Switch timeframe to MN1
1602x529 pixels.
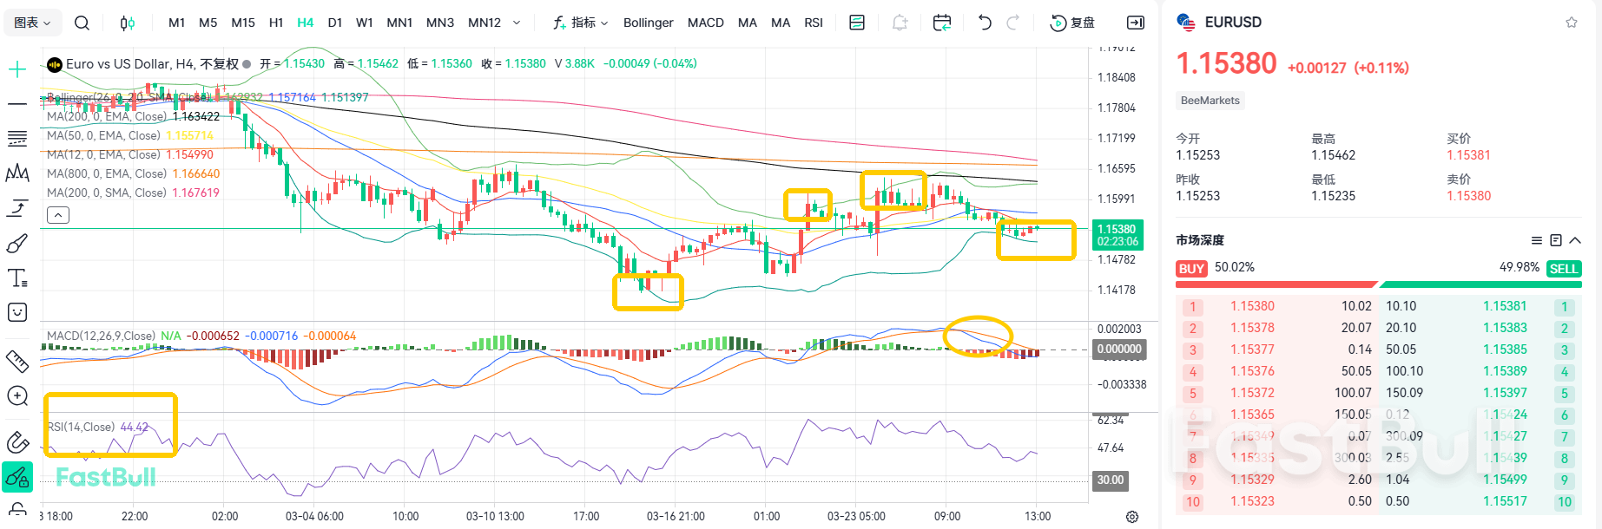[x=399, y=23]
